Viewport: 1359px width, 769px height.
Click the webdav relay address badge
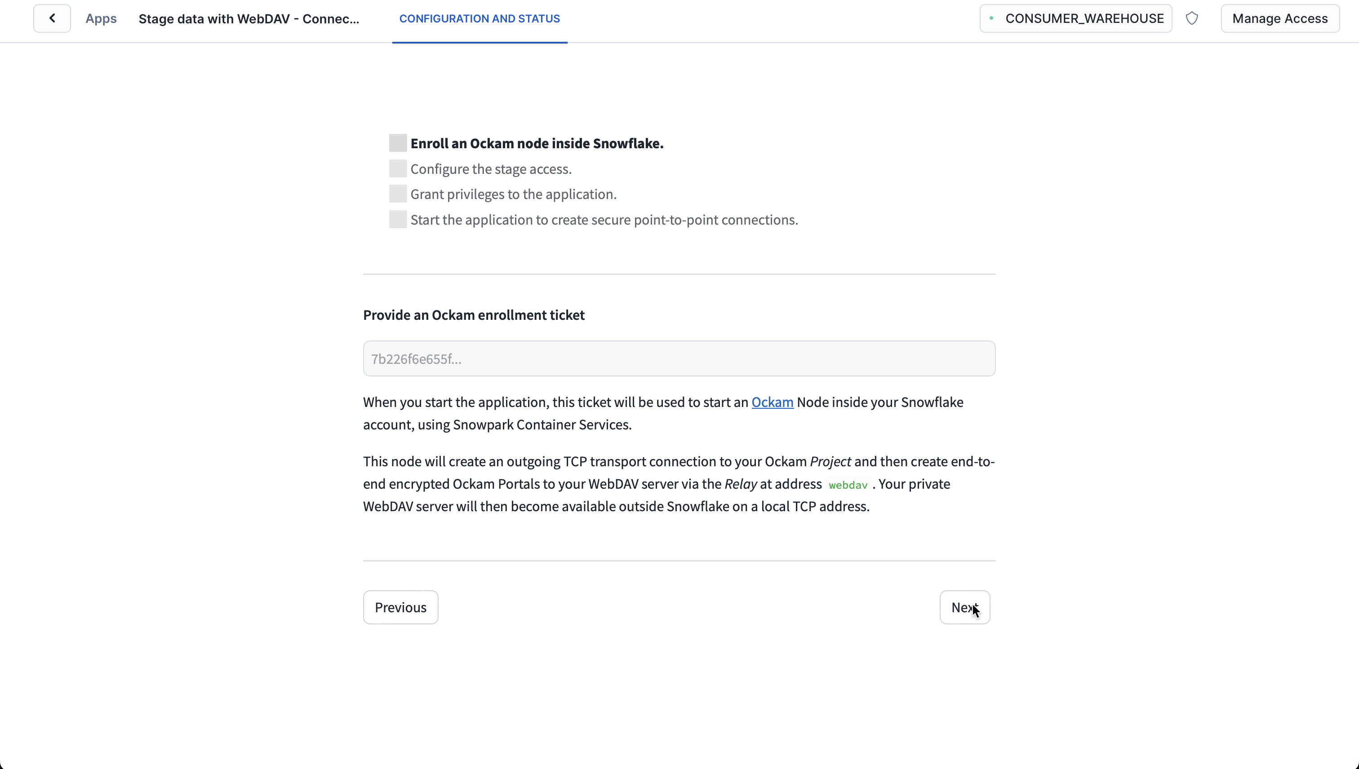point(848,484)
